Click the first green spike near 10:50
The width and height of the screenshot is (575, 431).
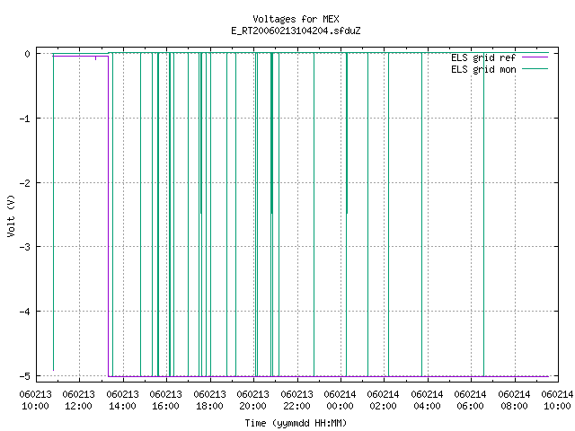tap(54, 213)
